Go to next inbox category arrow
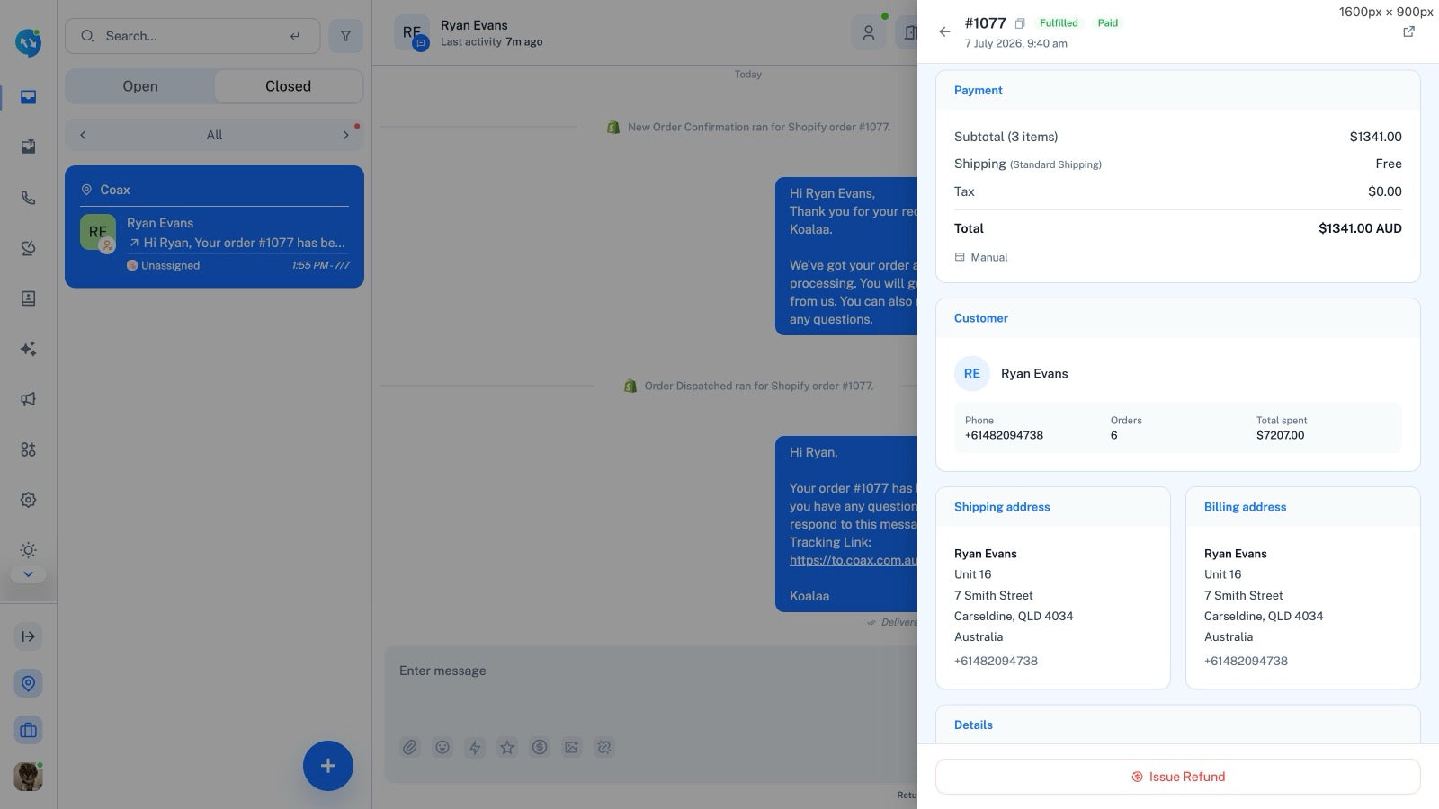 tap(345, 135)
